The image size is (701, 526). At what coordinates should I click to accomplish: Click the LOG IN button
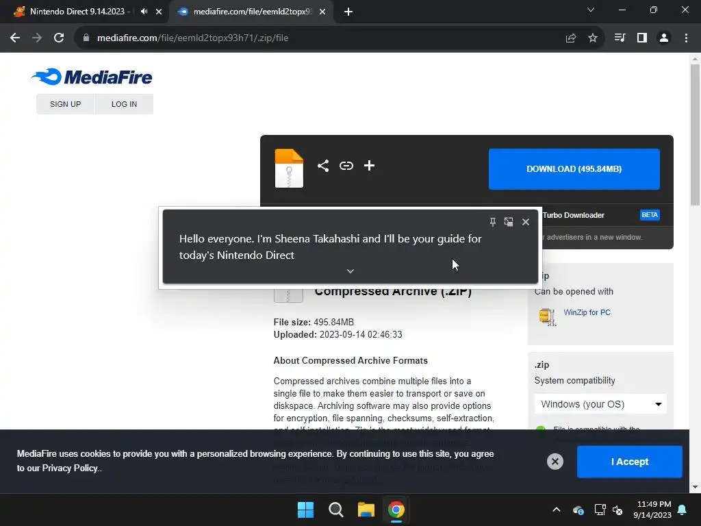click(124, 104)
